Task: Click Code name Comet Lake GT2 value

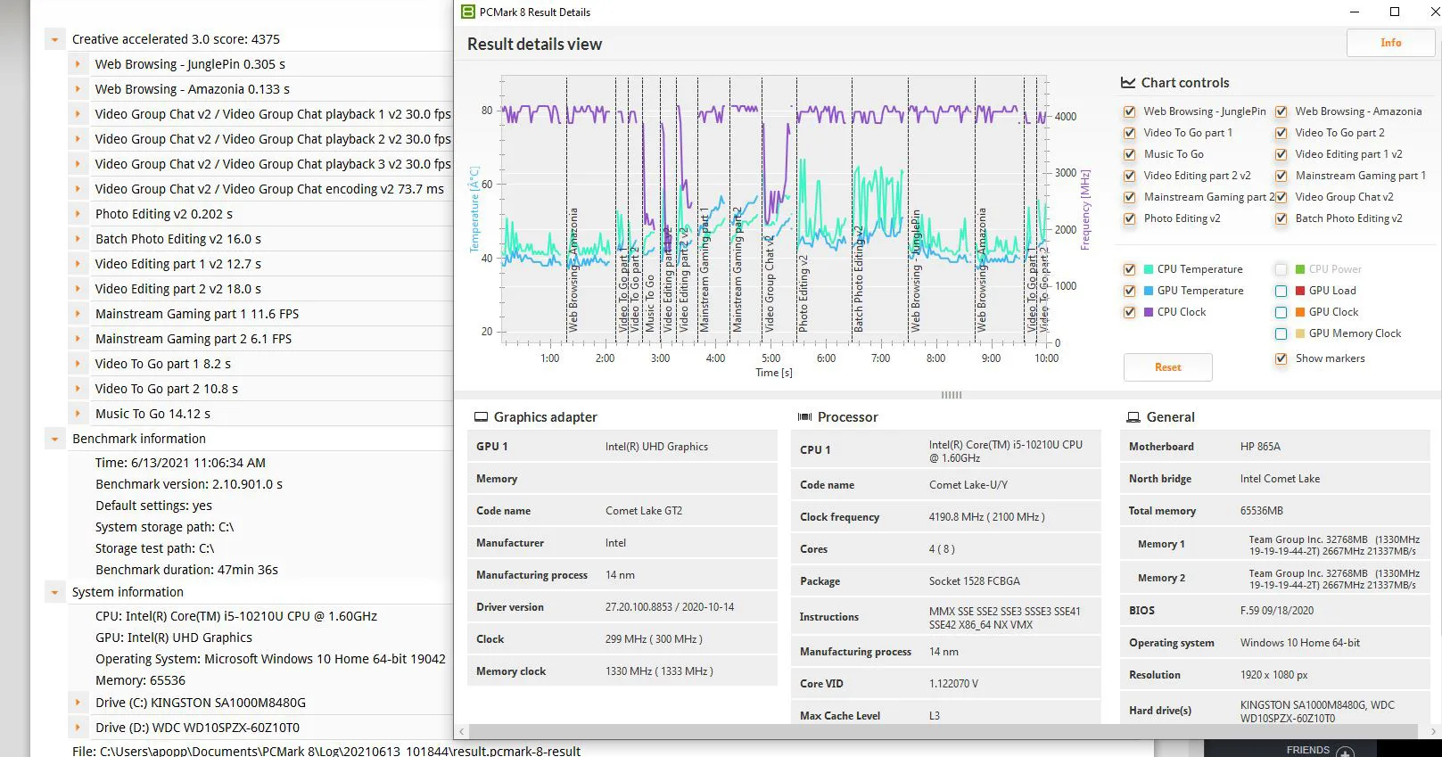Action: (x=643, y=511)
